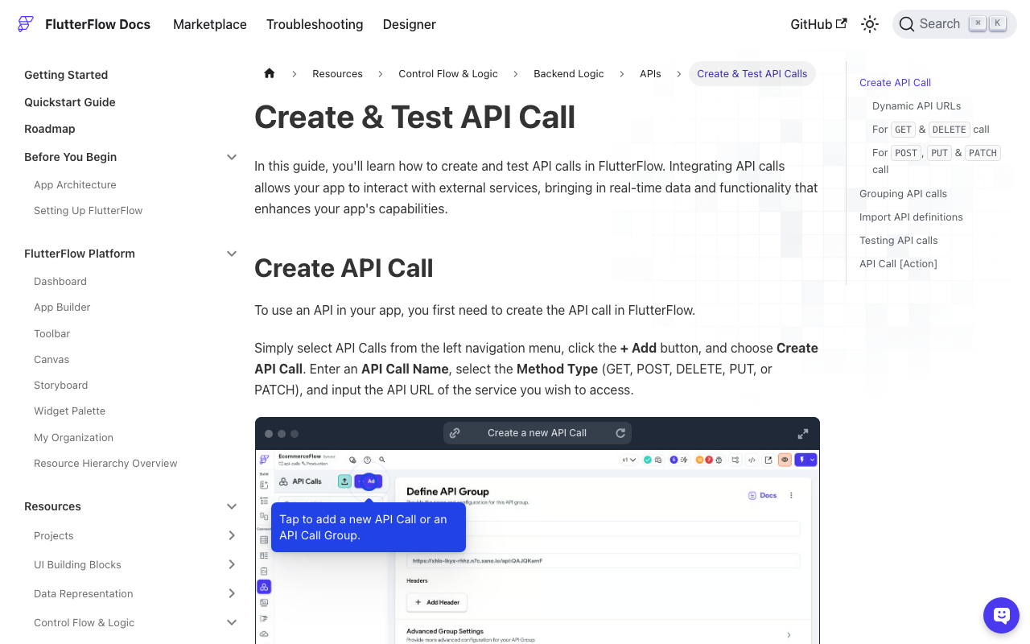Collapse the Before You Begin section

point(232,157)
